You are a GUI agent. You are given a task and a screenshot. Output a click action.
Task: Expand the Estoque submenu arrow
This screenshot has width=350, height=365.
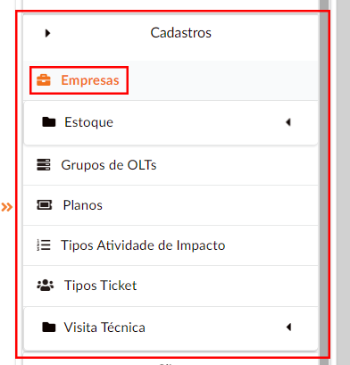click(x=288, y=122)
